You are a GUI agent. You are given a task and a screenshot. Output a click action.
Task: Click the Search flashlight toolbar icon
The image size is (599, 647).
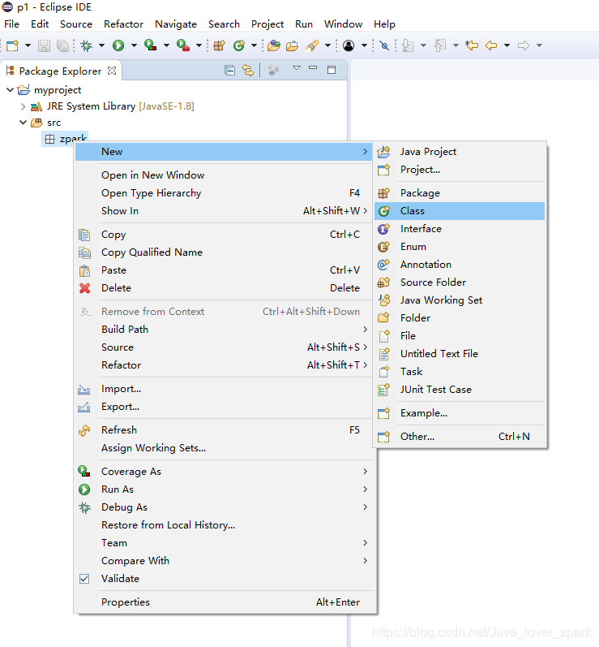[x=312, y=45]
